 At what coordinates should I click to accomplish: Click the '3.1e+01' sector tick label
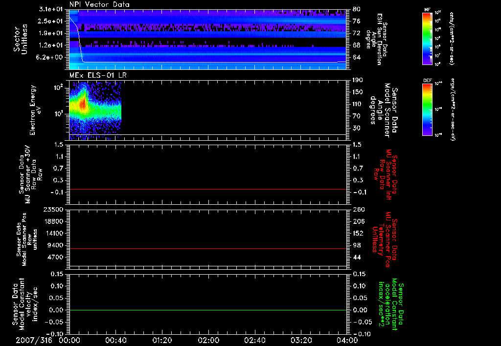pyautogui.click(x=50, y=9)
